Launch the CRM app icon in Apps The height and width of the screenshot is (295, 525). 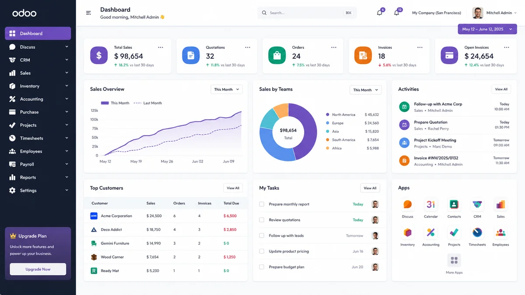coord(477,205)
